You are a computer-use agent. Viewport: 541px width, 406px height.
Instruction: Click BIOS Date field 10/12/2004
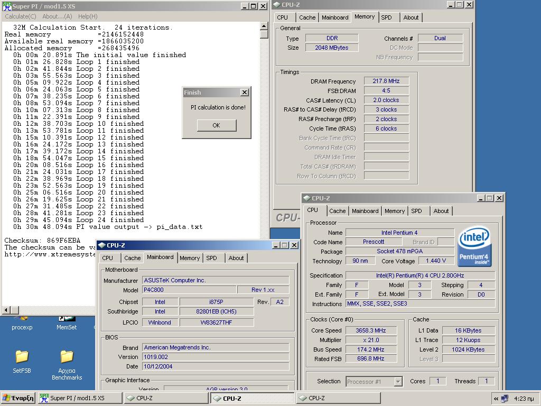216,366
